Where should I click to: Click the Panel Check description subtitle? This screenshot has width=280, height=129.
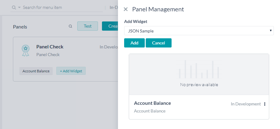pyautogui.click(x=48, y=55)
